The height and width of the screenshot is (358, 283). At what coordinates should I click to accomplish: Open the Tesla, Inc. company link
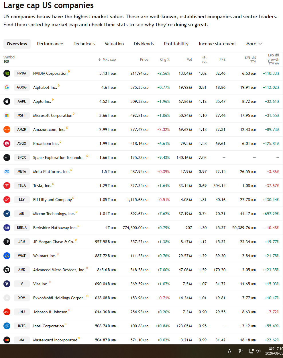(x=42, y=186)
